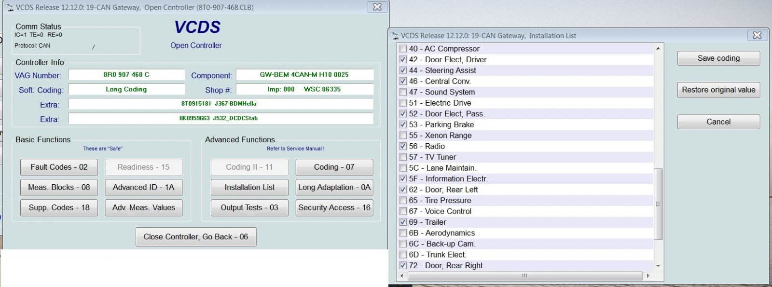Screen dimensions: 772x287
Task: Click the list scroll up arrow
Action: click(658, 49)
